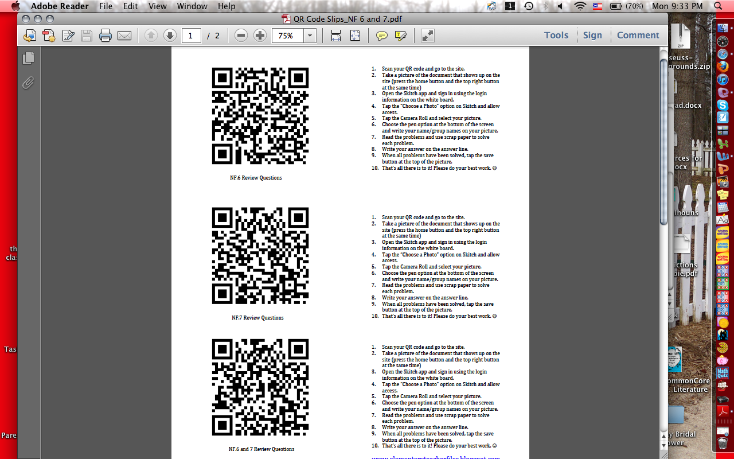Fit one full page in the window
Viewport: 734px width, 459px height.
[355, 35]
